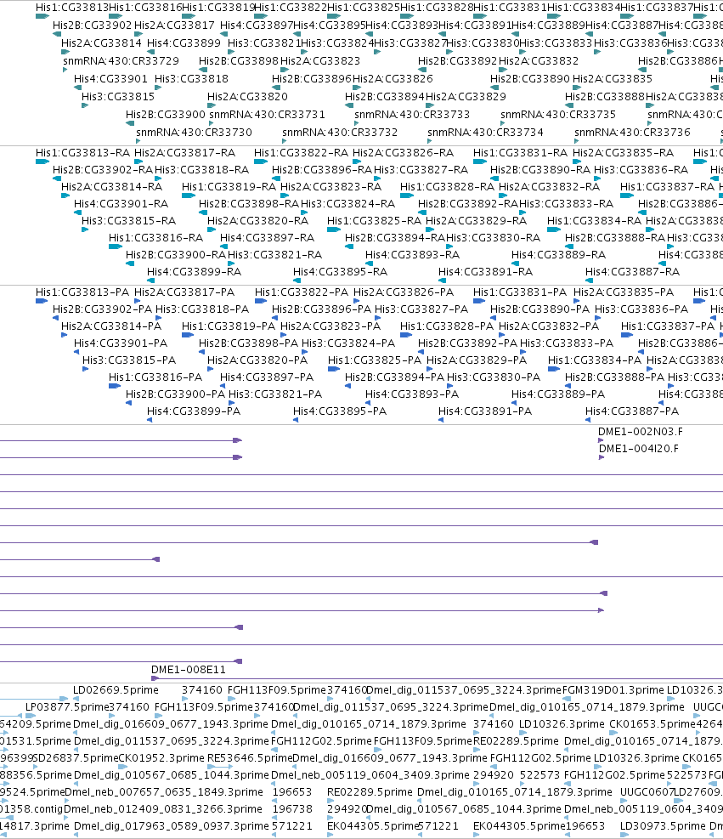Viewport: 723px width, 839px height.
Task: Open EST RE53646.5prime
Action: coord(250,757)
